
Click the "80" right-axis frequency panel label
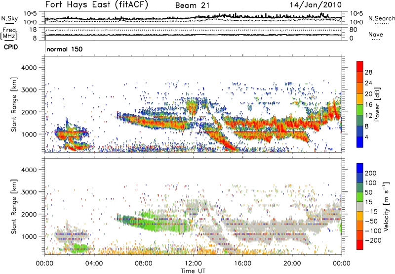pos(354,30)
